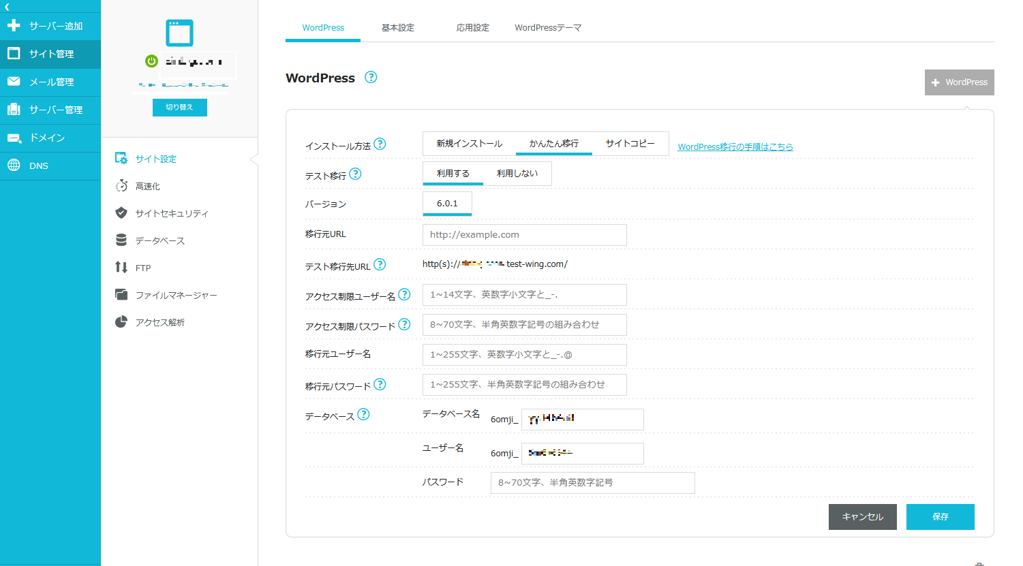Click the ファイルマネージャー folder icon
Image resolution: width=1023 pixels, height=566 pixels.
121,294
